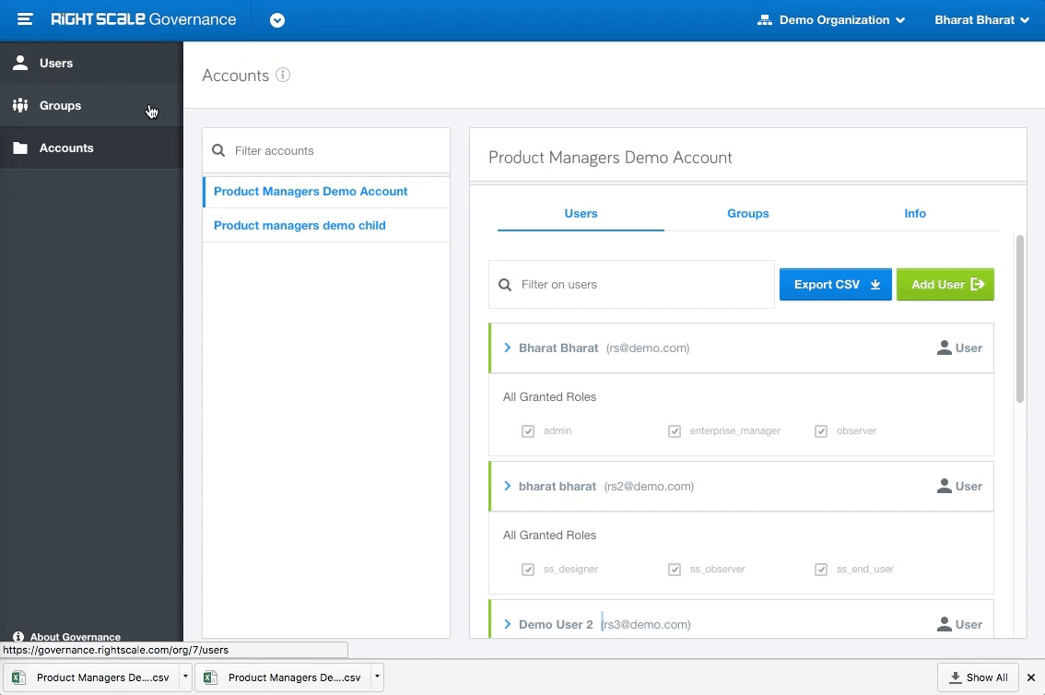Viewport: 1045px width, 695px height.
Task: Click the Users person icon in sidebar
Action: pyautogui.click(x=20, y=63)
